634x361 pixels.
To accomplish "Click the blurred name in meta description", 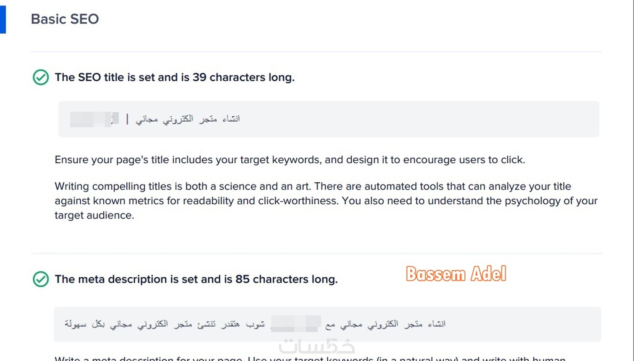I will pyautogui.click(x=296, y=324).
